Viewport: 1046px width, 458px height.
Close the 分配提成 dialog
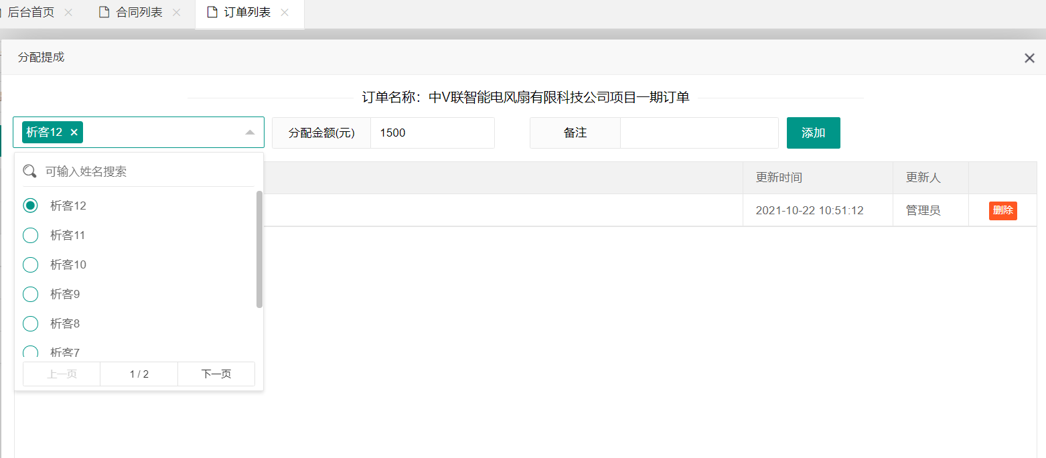coord(1029,58)
